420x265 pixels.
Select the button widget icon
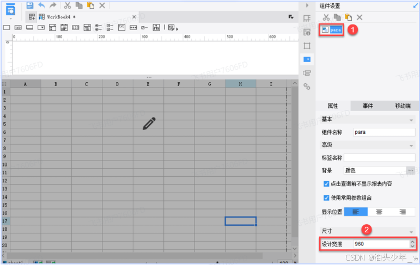click(29, 27)
